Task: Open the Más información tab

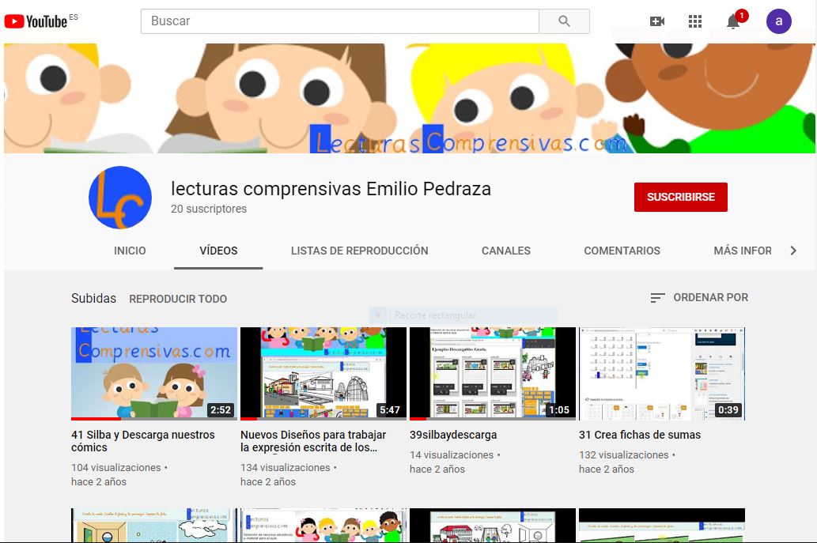Action: tap(743, 251)
